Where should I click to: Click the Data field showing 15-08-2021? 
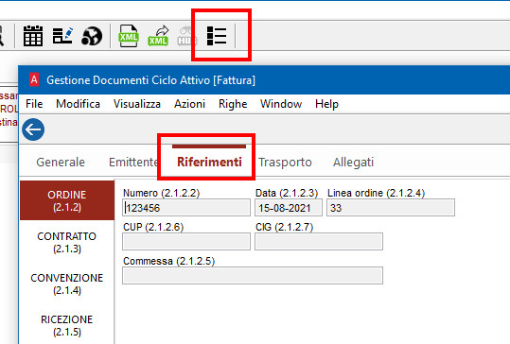tap(289, 208)
